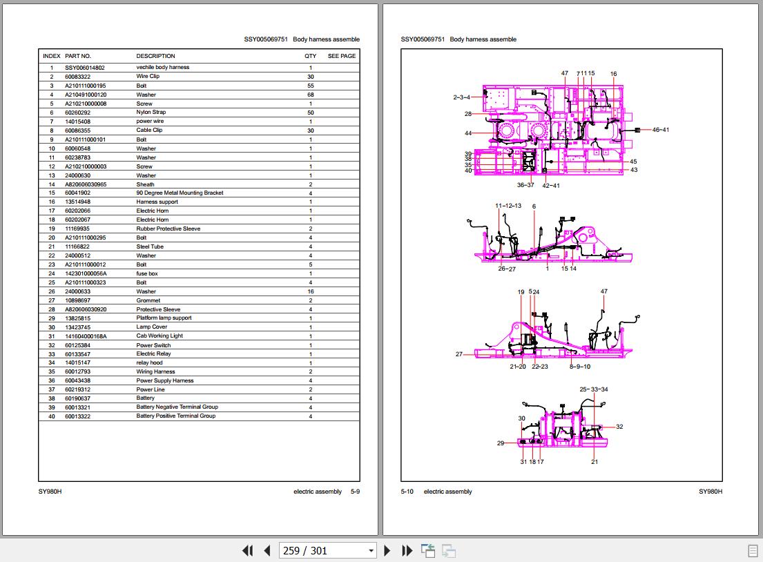Click the 'Lamp Cover' description
763x562 pixels.
point(152,327)
